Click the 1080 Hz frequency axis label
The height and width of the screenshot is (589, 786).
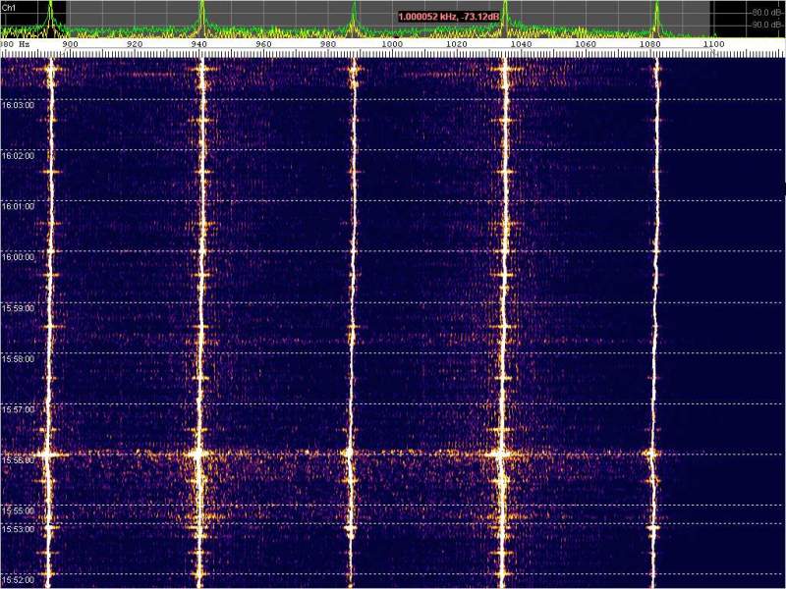[649, 45]
